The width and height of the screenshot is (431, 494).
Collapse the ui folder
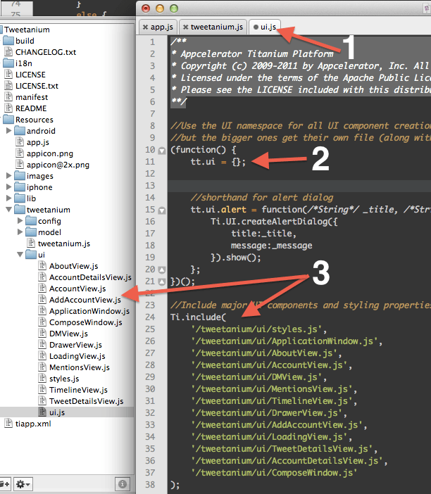pos(20,254)
